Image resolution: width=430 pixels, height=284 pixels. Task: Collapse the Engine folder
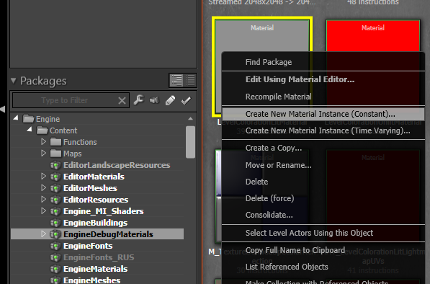pyautogui.click(x=16, y=118)
